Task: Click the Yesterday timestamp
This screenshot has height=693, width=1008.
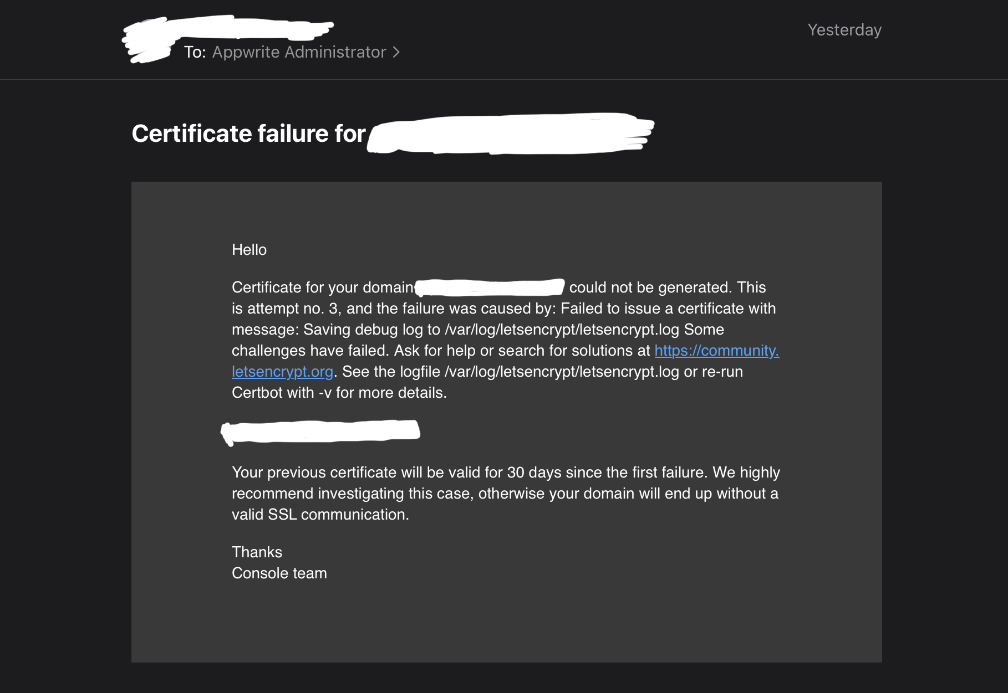Action: coord(844,30)
